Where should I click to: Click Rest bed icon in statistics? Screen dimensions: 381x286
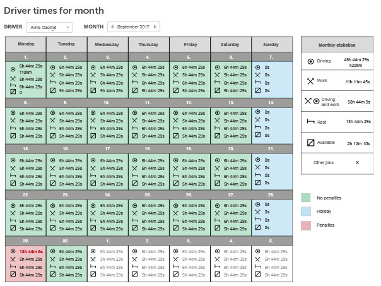coord(310,121)
